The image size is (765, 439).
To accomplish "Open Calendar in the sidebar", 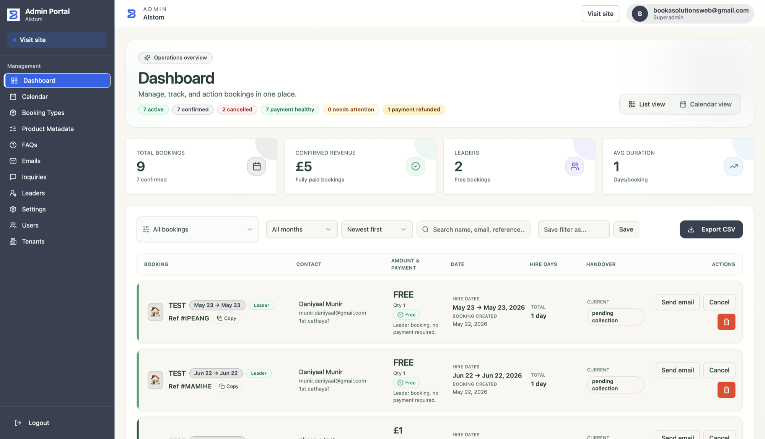I will point(57,97).
